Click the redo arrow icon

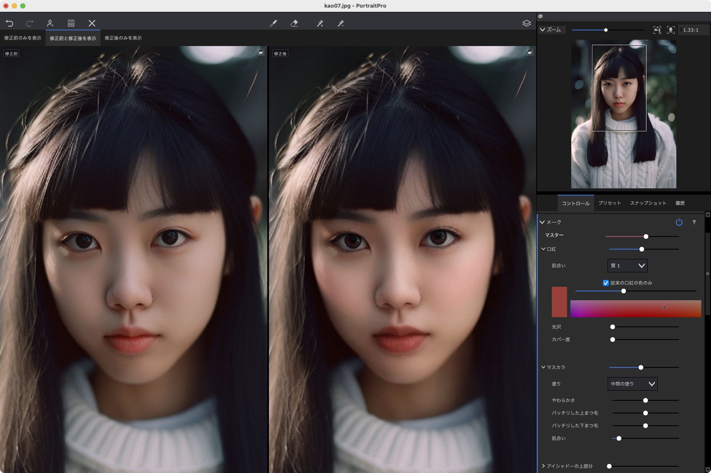click(30, 23)
